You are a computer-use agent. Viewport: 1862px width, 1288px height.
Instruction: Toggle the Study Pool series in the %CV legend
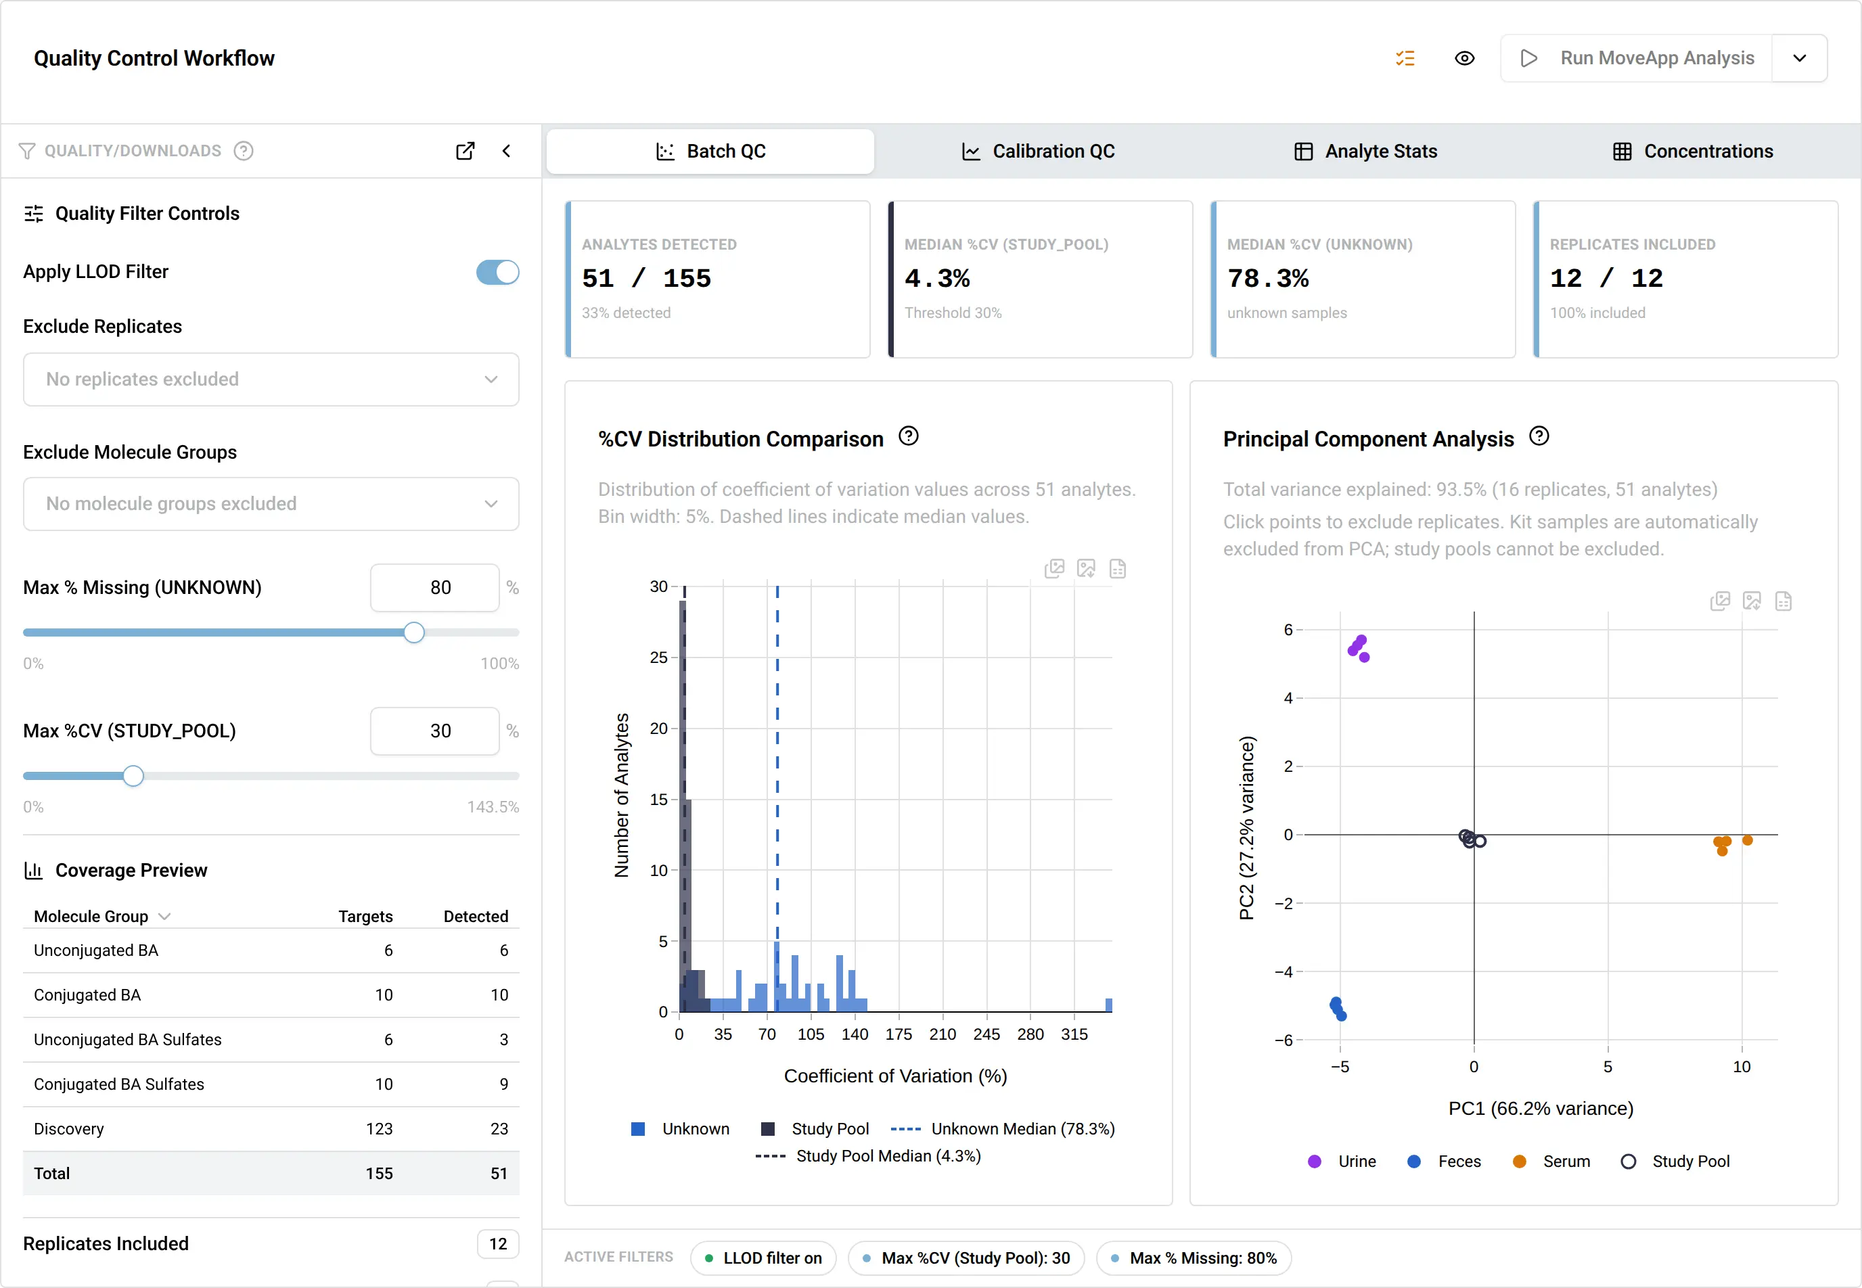point(815,1129)
